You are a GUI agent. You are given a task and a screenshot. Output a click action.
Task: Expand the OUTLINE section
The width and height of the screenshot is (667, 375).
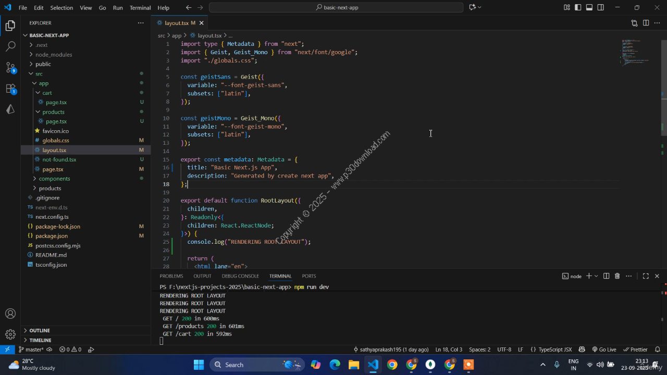(40, 330)
